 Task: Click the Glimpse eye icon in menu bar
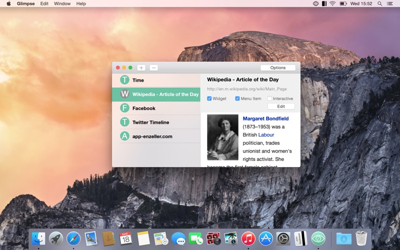(316, 3)
